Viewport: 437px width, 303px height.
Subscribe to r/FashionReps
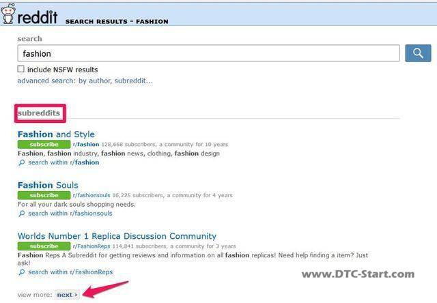pyautogui.click(x=44, y=246)
